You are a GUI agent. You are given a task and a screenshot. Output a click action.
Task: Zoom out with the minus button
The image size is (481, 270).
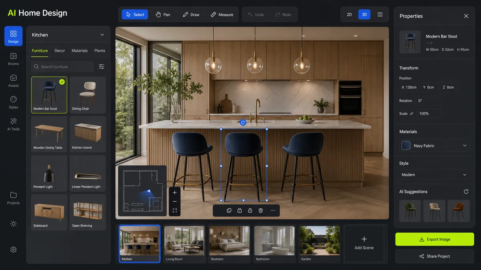[x=175, y=202]
